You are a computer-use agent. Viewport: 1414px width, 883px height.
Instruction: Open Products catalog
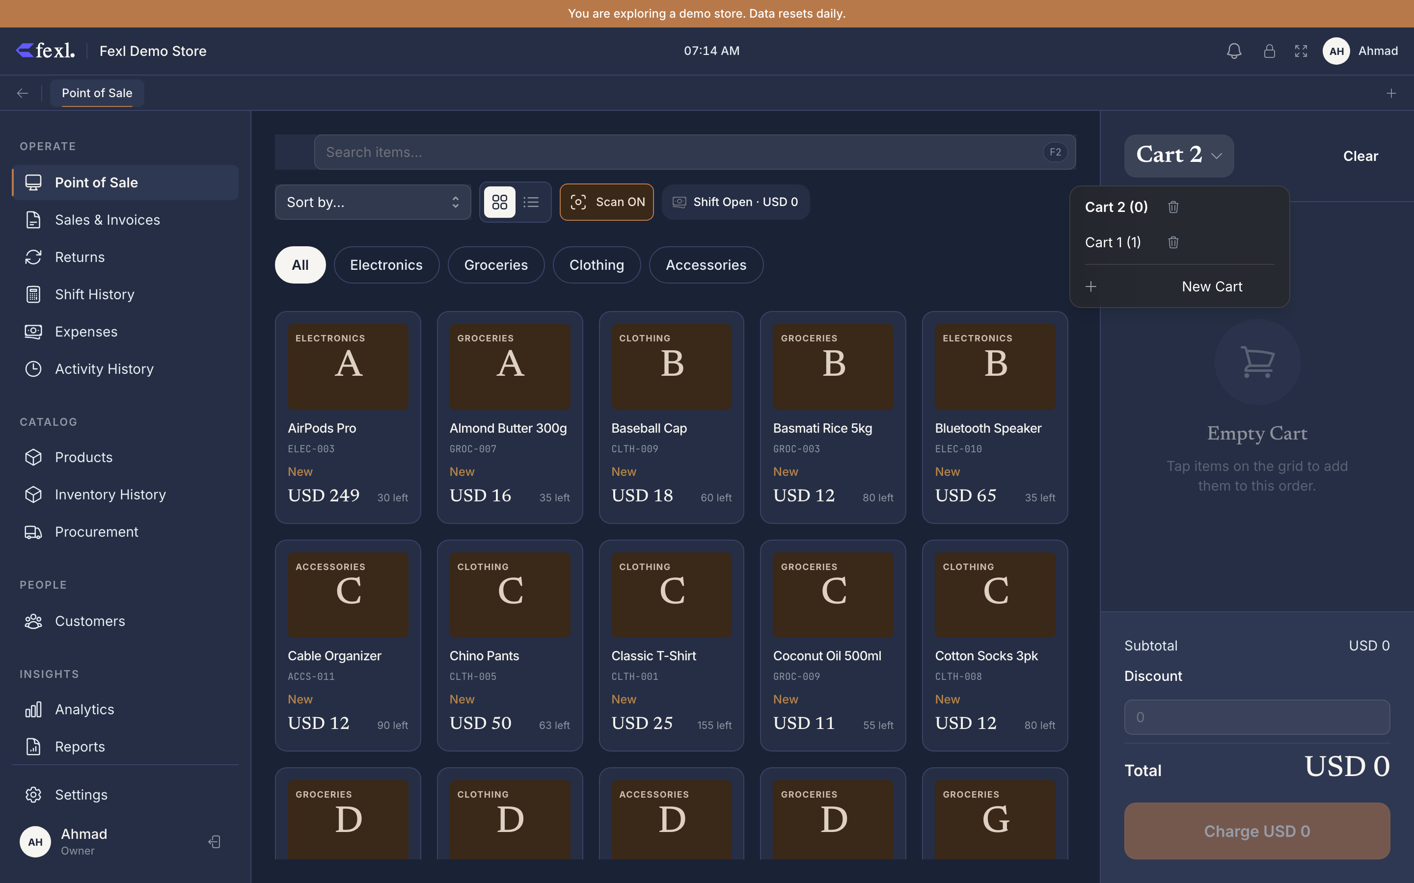(x=125, y=457)
